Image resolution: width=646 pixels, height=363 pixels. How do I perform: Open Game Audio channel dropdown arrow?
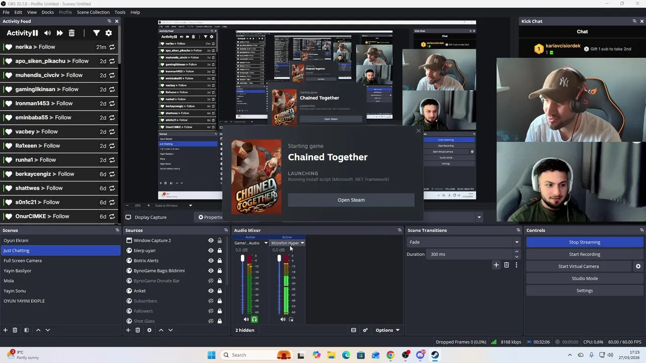coord(266,243)
